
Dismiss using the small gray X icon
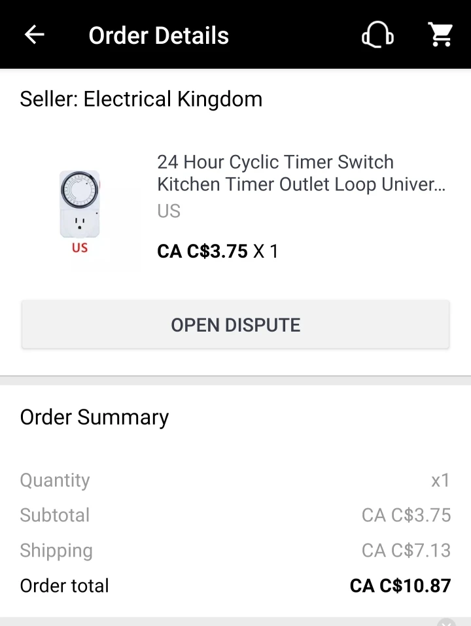coord(446,622)
